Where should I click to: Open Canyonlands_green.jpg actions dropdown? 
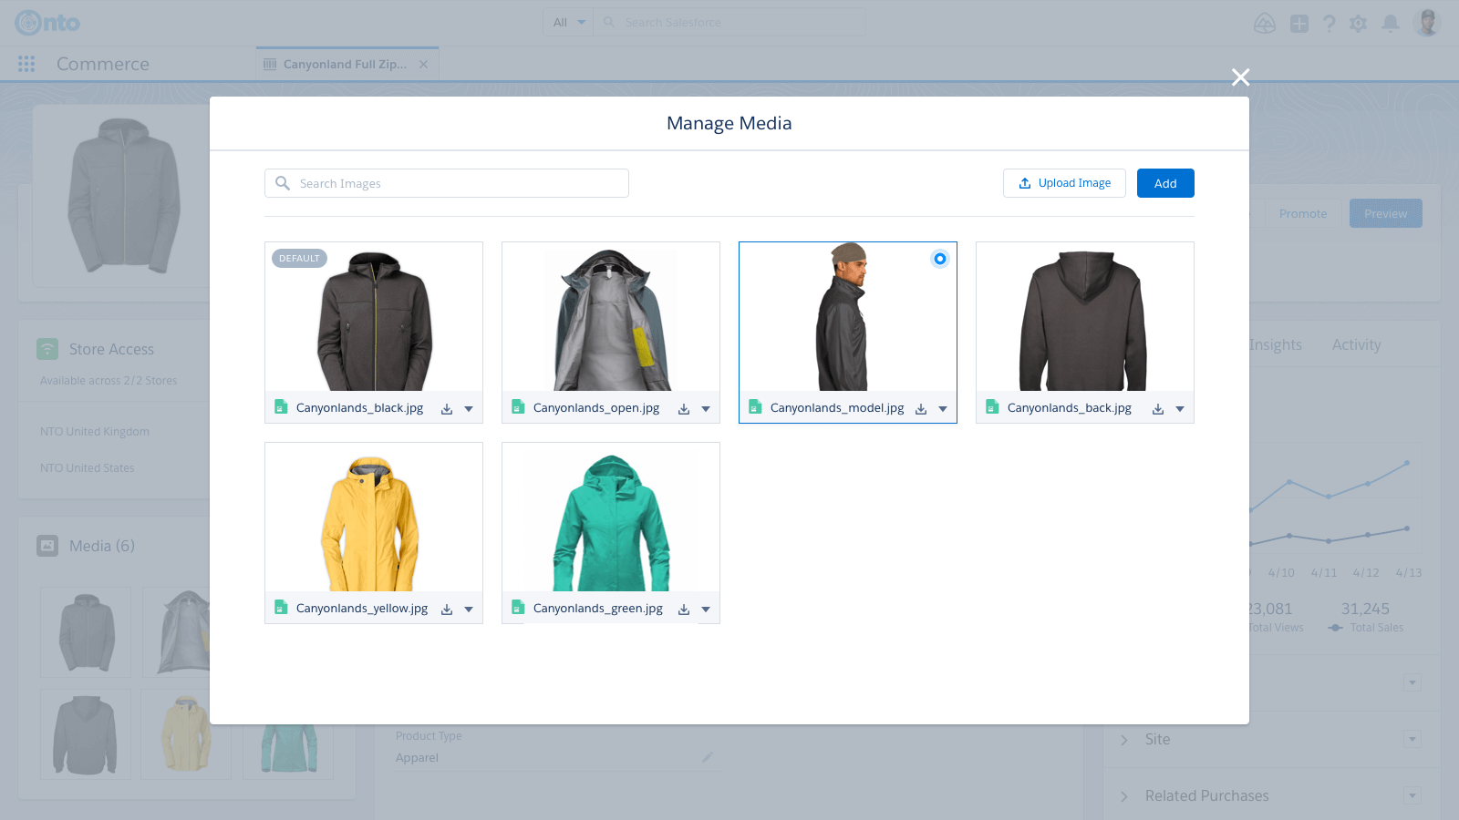(x=706, y=610)
